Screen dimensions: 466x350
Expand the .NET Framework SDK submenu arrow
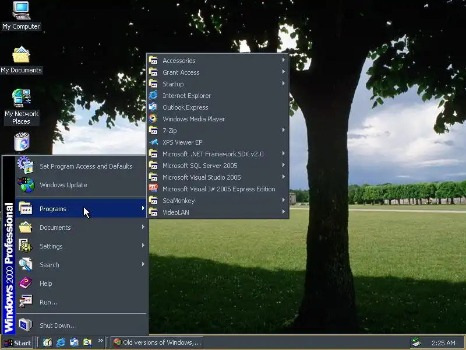pos(284,153)
